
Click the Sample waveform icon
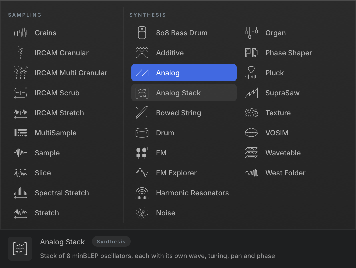pyautogui.click(x=21, y=153)
